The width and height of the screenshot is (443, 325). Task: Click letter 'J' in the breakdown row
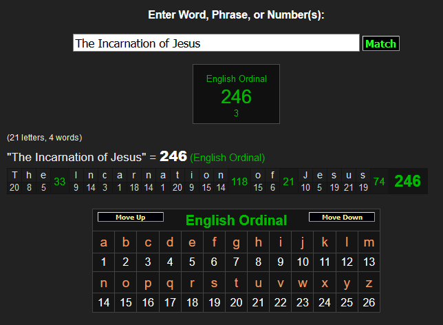click(305, 175)
